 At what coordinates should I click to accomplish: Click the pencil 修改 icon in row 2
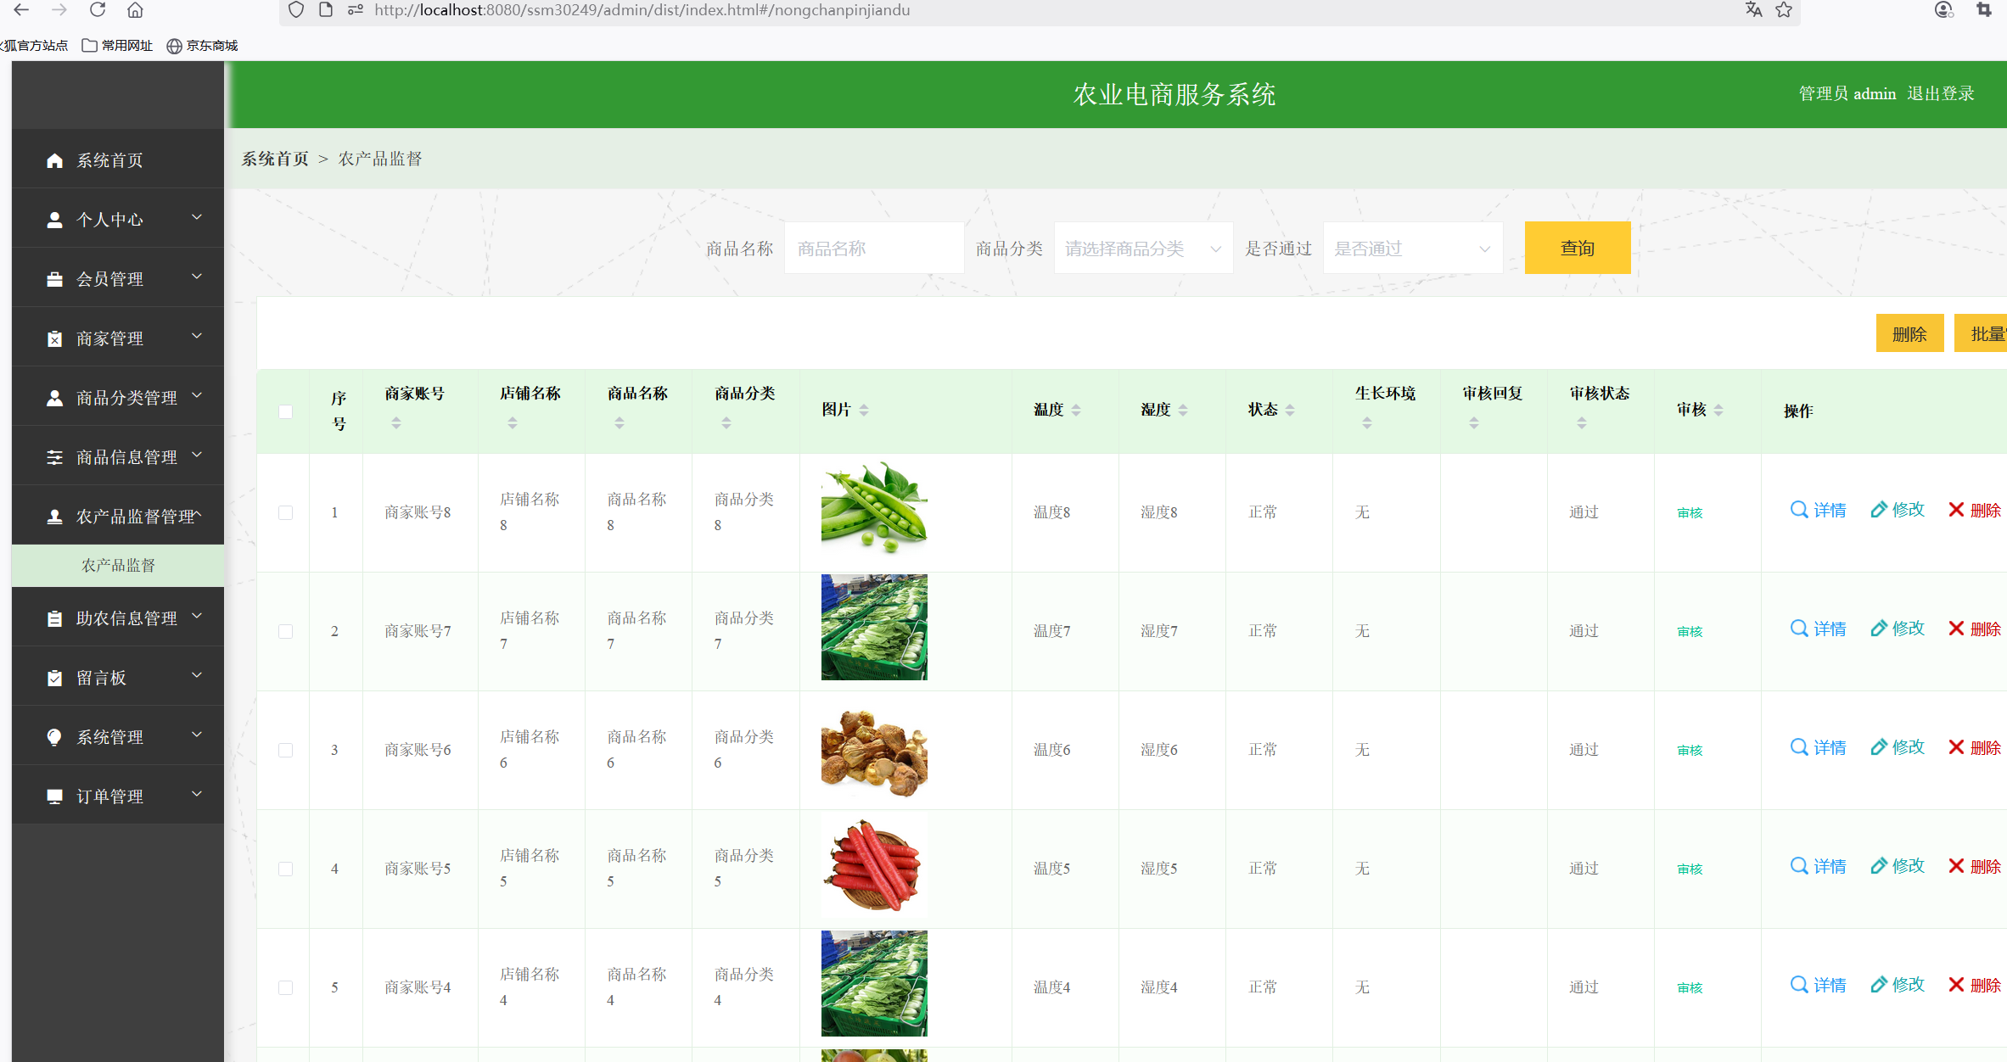(1878, 628)
